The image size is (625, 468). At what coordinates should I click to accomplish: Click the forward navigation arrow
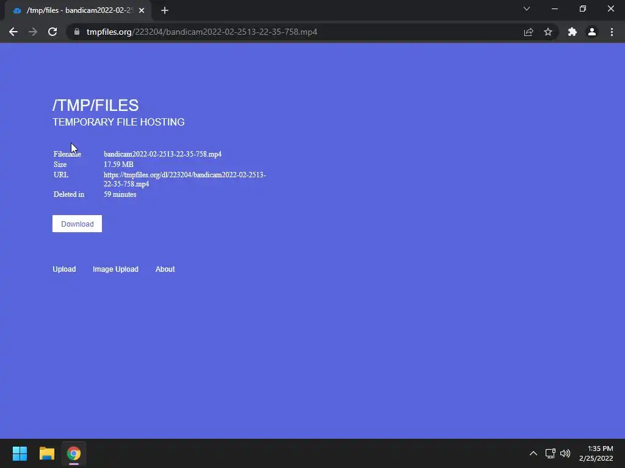(x=33, y=32)
